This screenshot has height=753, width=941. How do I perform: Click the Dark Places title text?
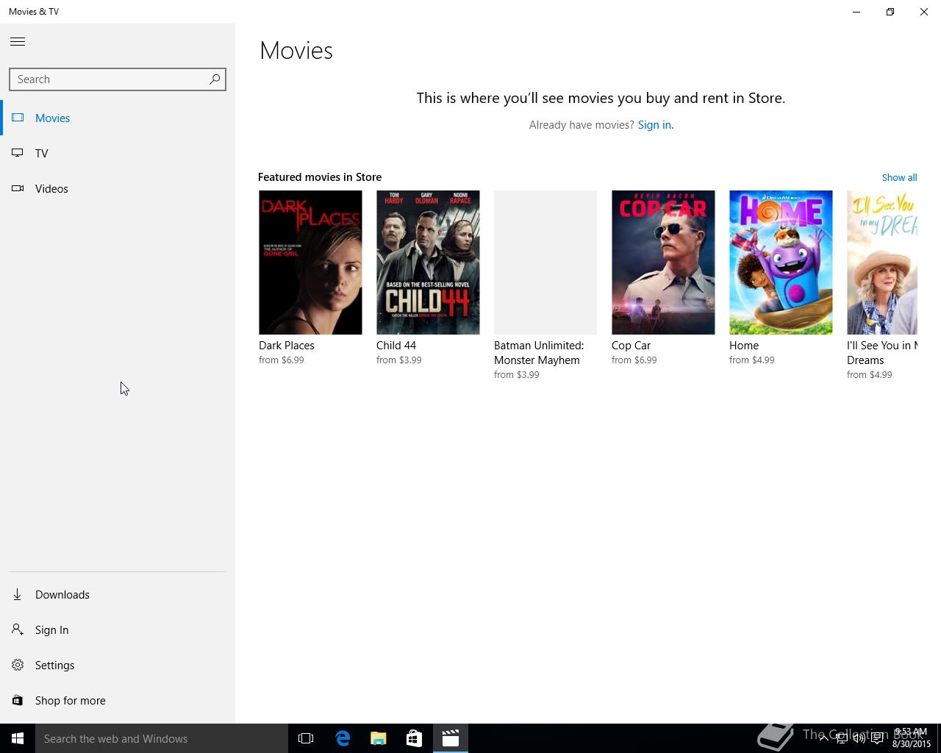pyautogui.click(x=287, y=346)
